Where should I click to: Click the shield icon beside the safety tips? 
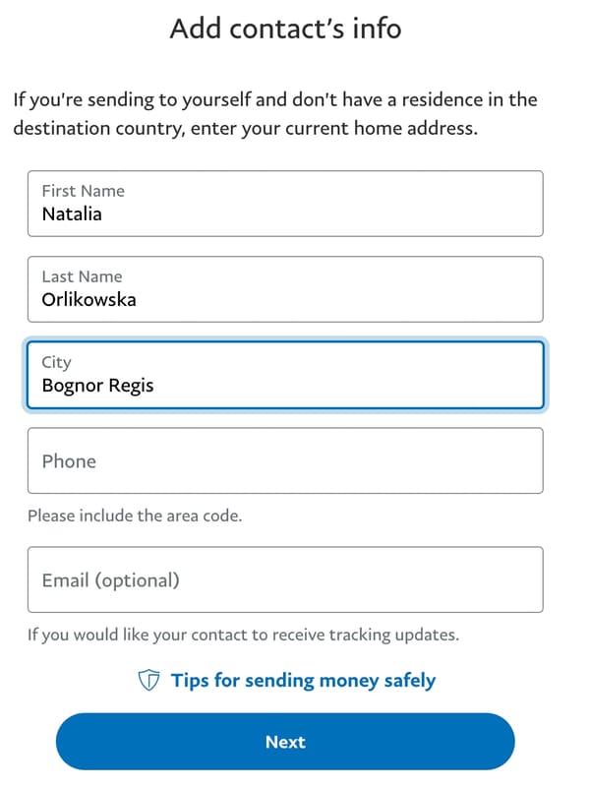click(x=149, y=681)
